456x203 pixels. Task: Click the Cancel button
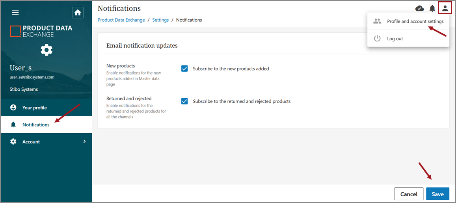tap(409, 194)
